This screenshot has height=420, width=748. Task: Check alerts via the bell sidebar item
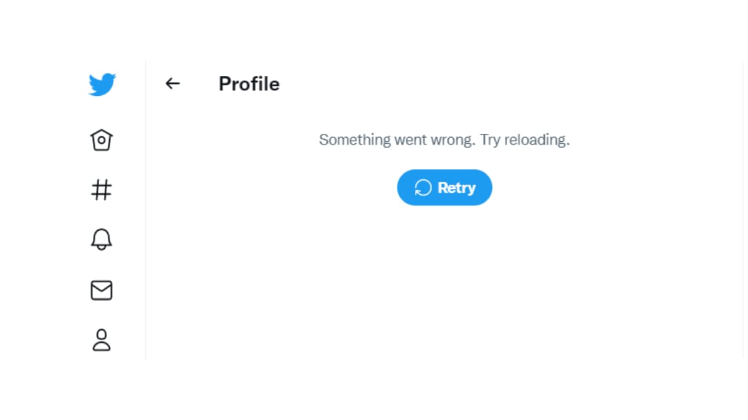(x=102, y=240)
